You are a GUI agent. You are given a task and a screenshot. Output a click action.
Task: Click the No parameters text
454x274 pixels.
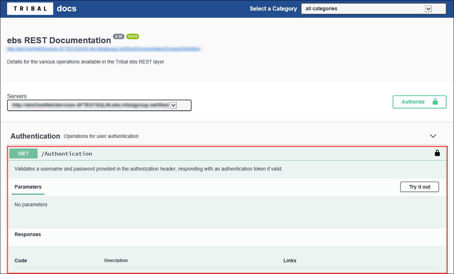[x=31, y=205]
